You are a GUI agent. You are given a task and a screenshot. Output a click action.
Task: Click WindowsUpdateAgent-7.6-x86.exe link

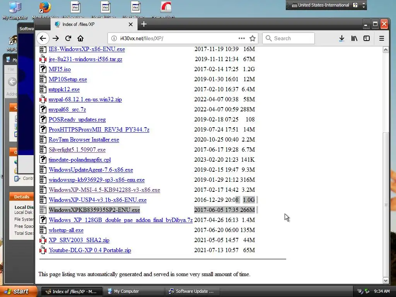91,170
